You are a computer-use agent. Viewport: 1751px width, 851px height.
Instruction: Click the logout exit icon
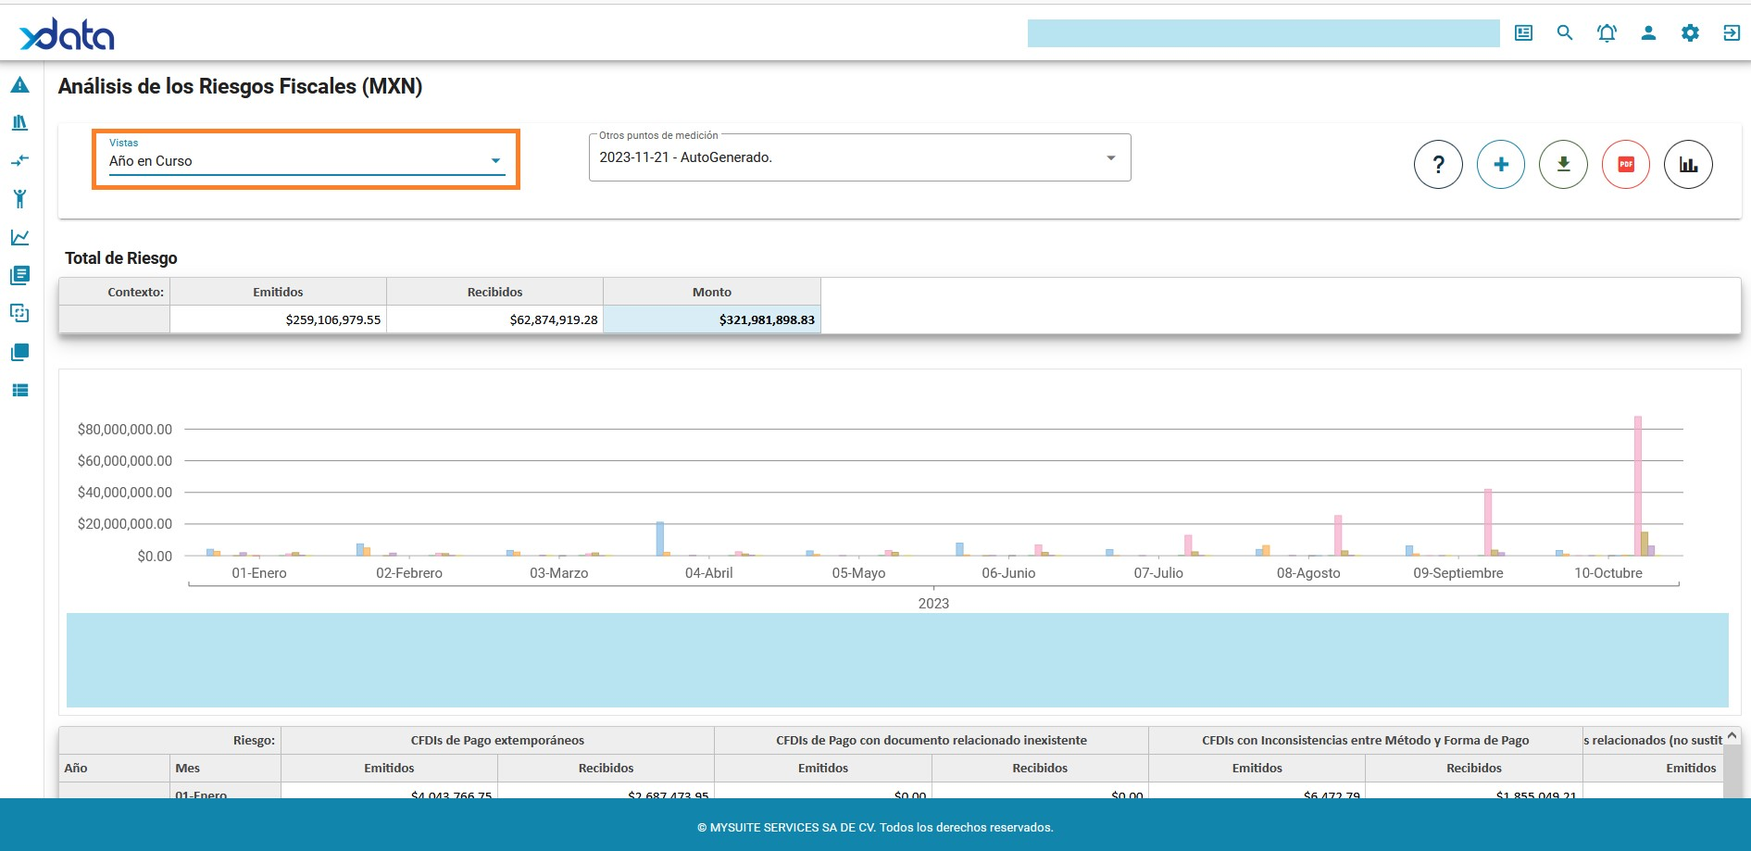[1731, 33]
